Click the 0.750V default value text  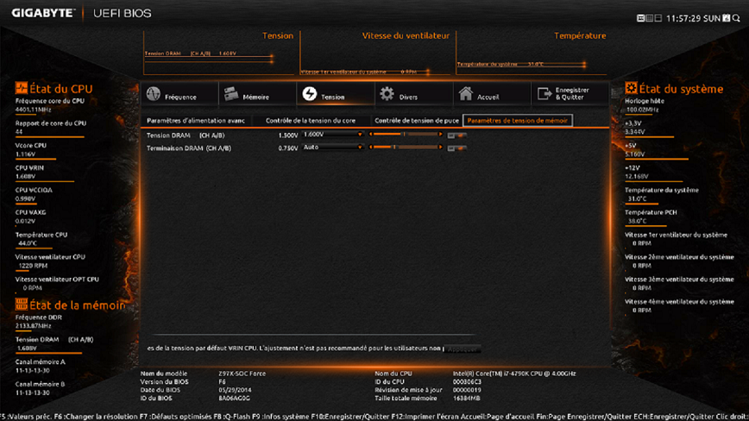click(288, 148)
